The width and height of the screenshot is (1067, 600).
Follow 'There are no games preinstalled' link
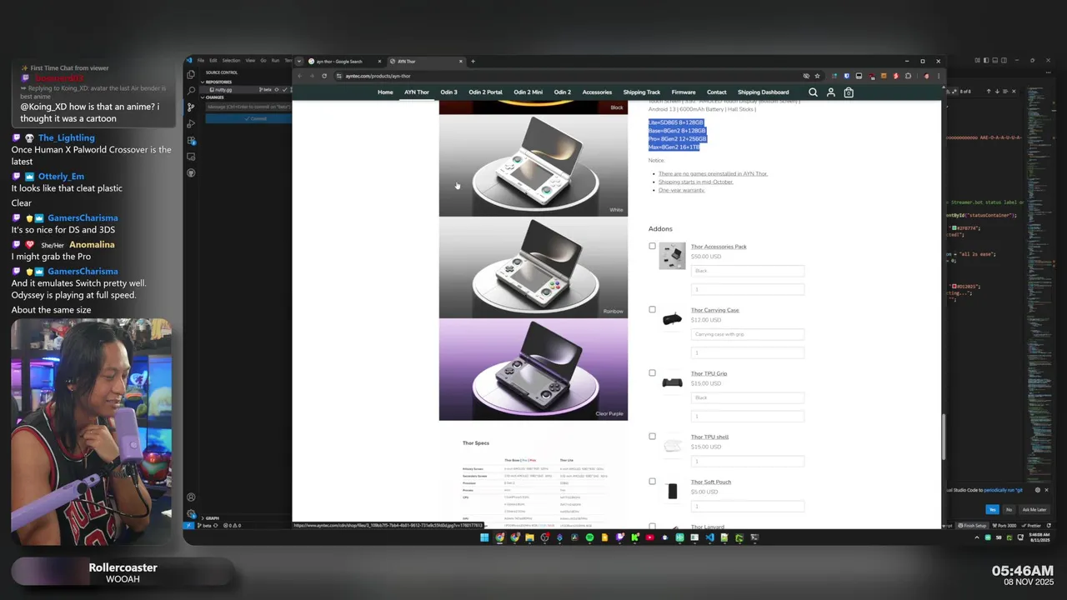[713, 173]
